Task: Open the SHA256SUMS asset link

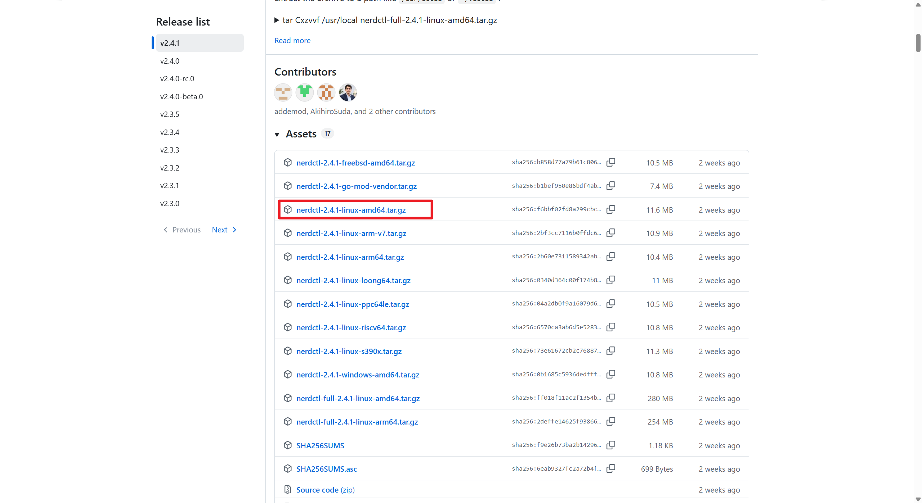Action: click(x=320, y=445)
